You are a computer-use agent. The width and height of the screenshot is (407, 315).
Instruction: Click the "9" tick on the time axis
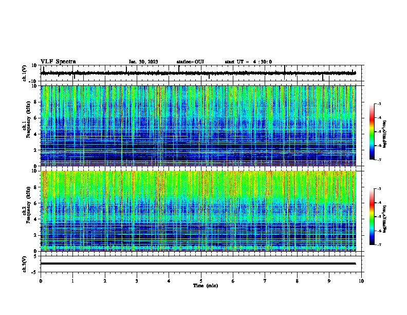coord(329,281)
